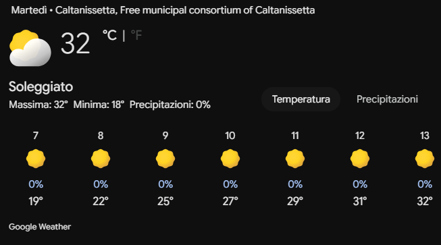Select the sun icon for hour 7
The image size is (441, 245).
(36, 159)
